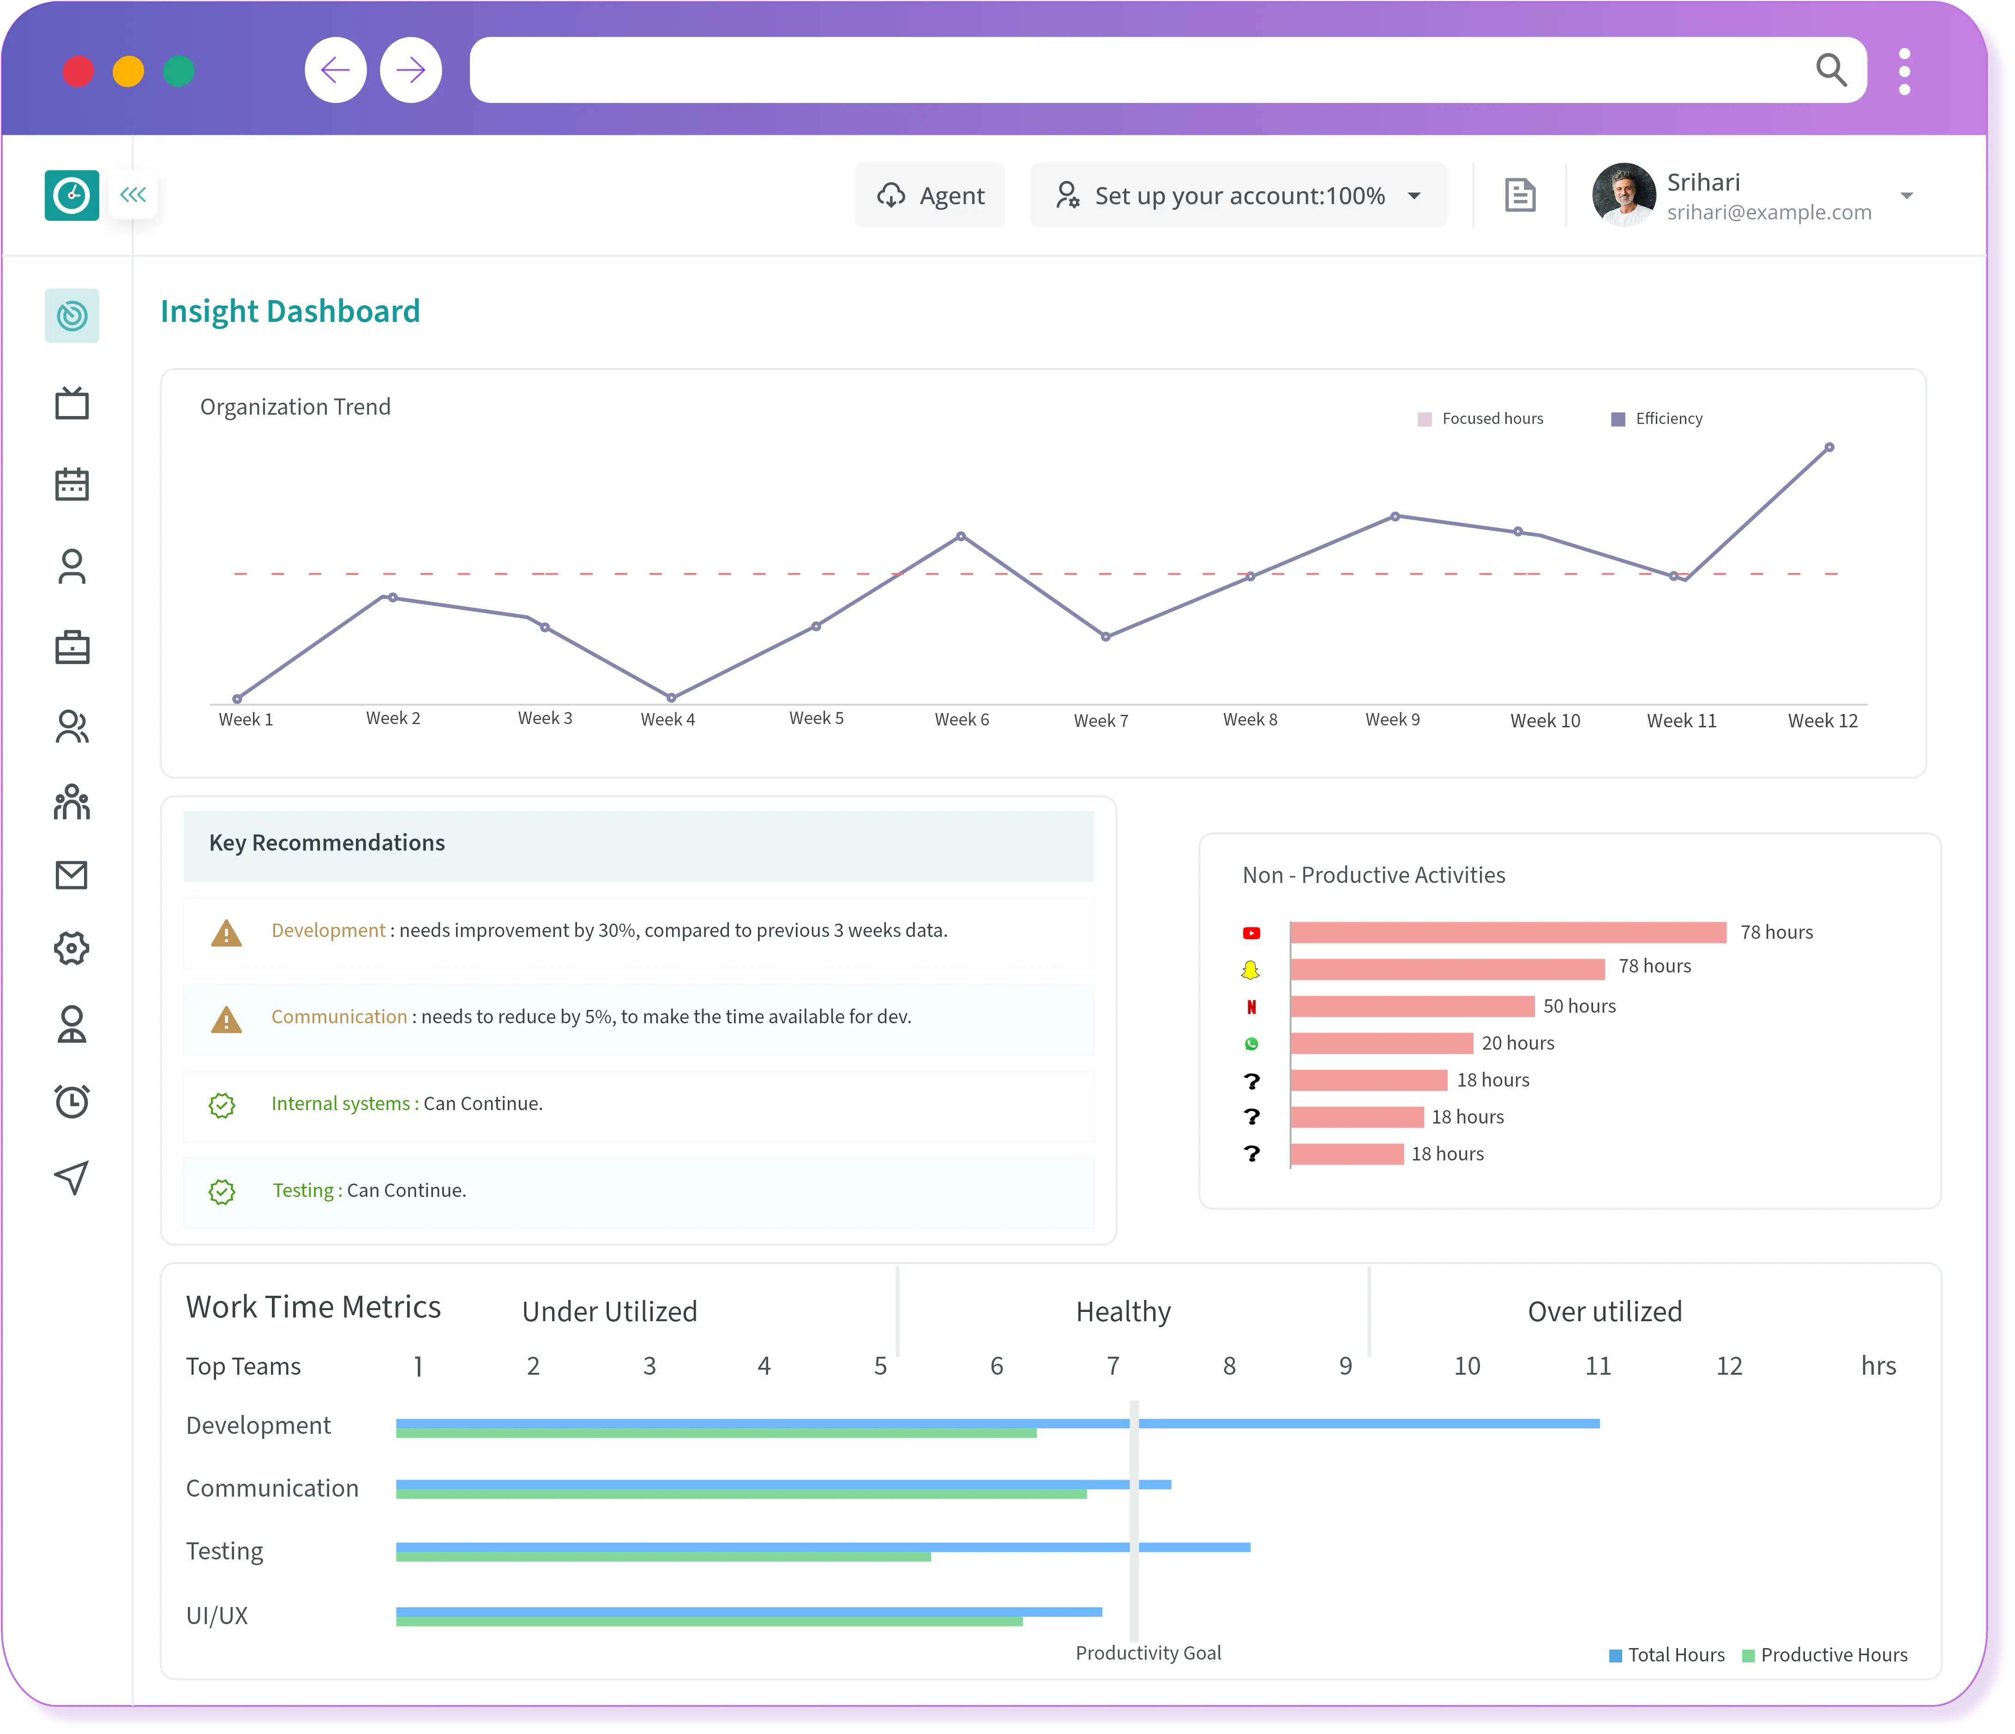
Task: Click the Healthy heading
Action: [x=1123, y=1311]
